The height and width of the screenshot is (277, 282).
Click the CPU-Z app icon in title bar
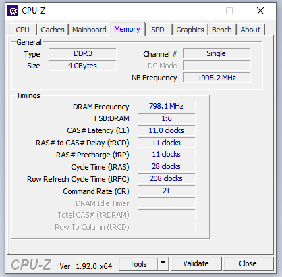[13, 11]
